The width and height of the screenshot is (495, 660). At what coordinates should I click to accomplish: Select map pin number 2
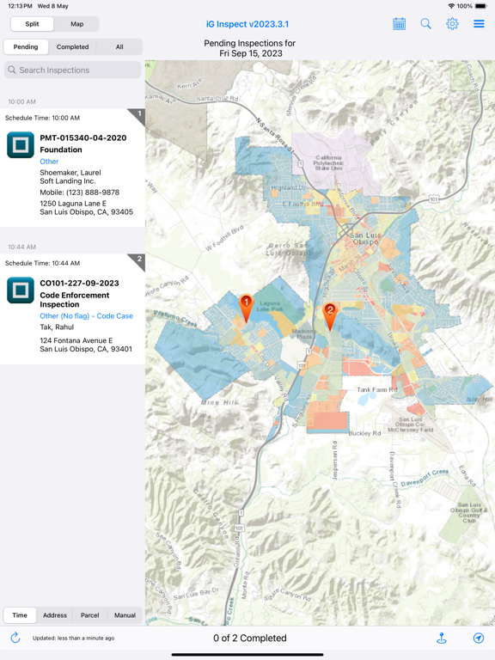[330, 316]
